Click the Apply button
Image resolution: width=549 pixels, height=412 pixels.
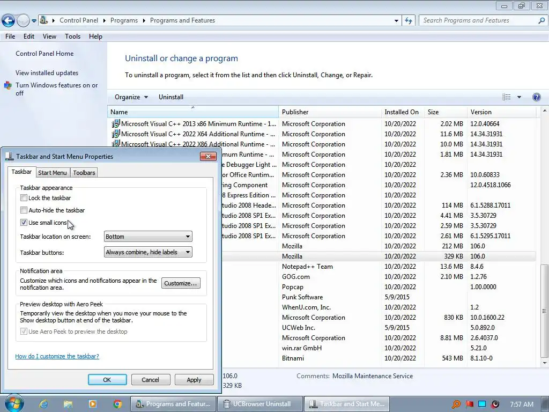coord(194,380)
